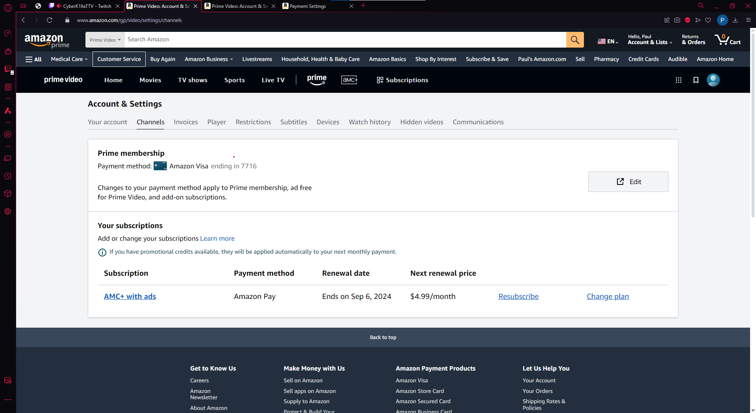The image size is (756, 413).
Task: Open send-to-flow arrow icon in toolbar
Action: coord(698,20)
